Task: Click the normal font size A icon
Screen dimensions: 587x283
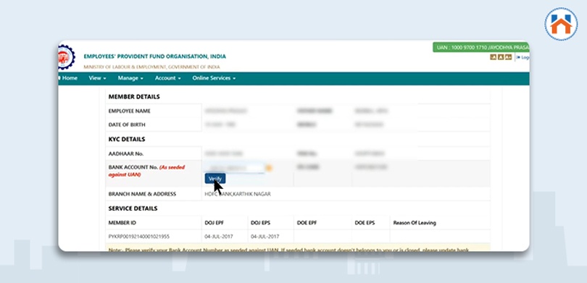Action: 501,57
